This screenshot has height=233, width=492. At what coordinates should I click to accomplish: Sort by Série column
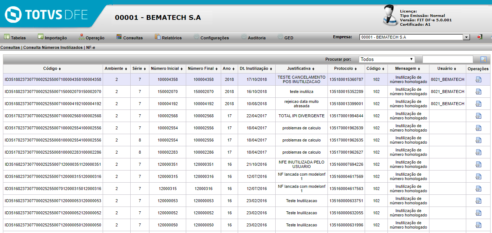point(139,69)
